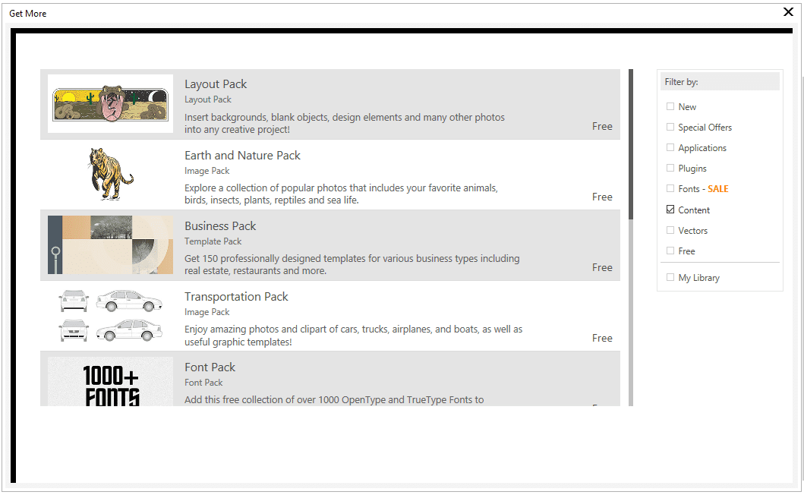Tick the Fonts - SALE checkbox
The width and height of the screenshot is (804, 495).
point(670,189)
